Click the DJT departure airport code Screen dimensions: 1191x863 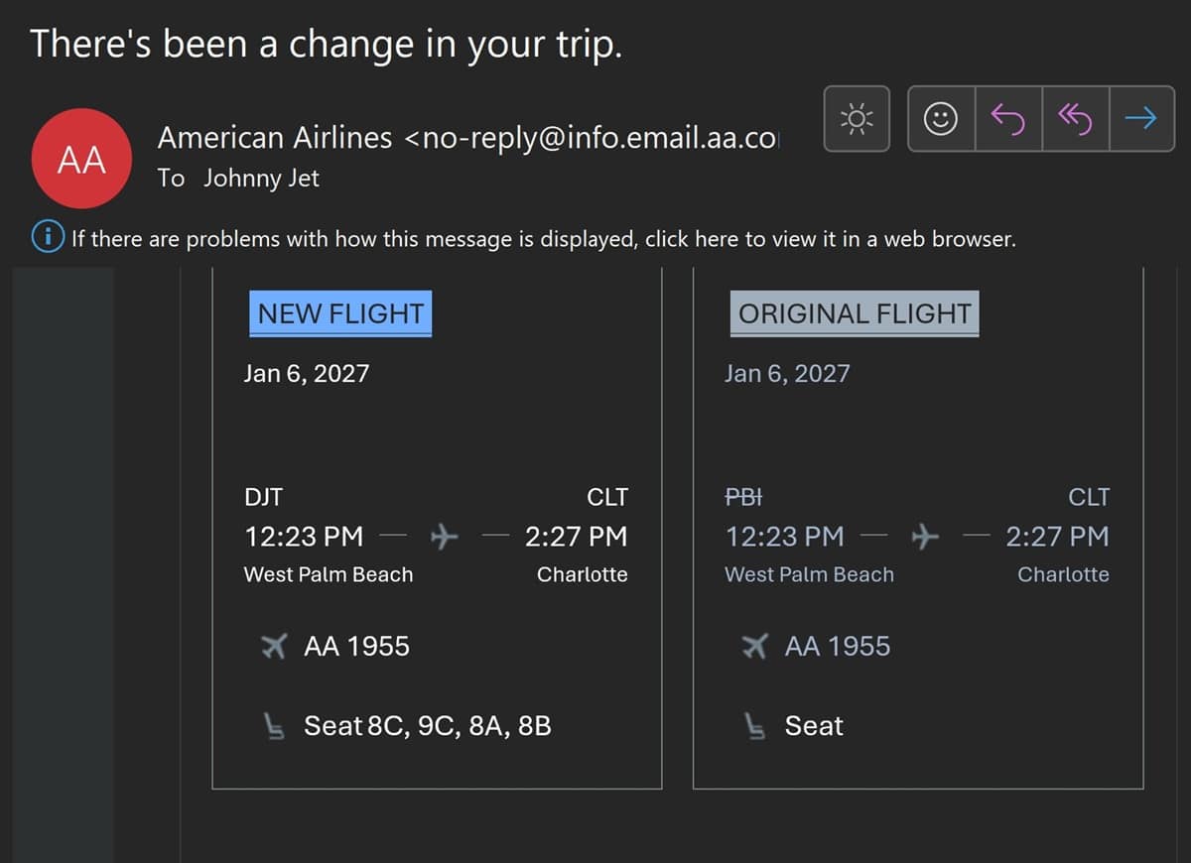263,497
